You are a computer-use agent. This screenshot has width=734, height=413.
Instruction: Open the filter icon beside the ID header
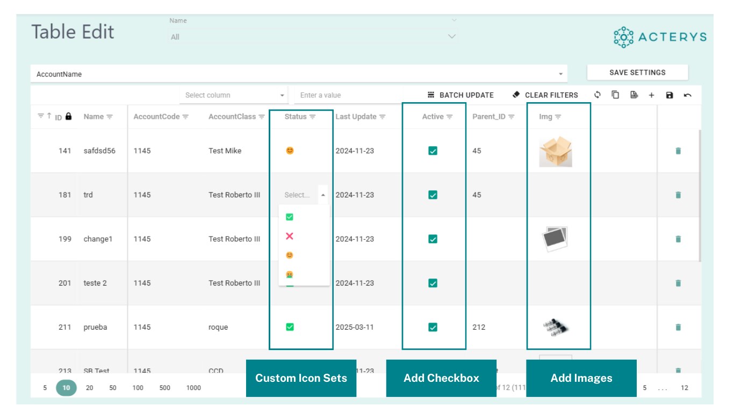41,116
